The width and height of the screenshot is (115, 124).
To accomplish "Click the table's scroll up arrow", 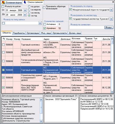I will tap(112, 38).
